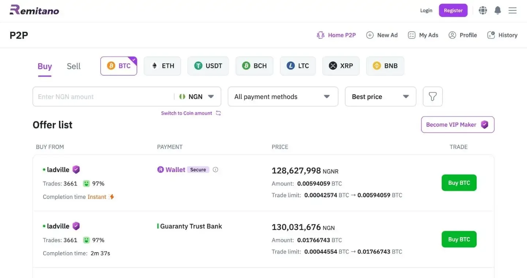The height and width of the screenshot is (278, 527).
Task: Click the New Ad plus icon
Action: tap(370, 35)
